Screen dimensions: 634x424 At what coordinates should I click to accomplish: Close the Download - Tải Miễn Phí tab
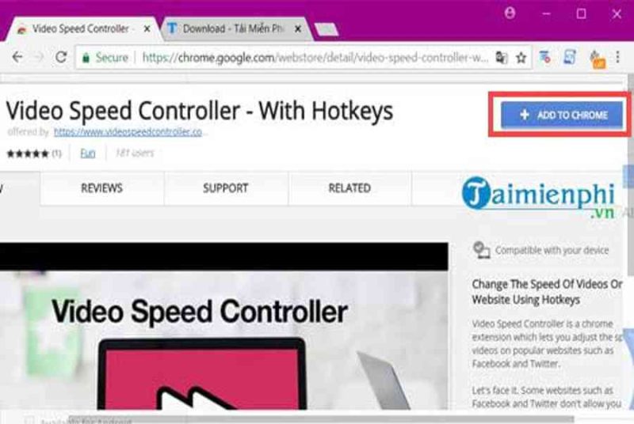pos(298,29)
